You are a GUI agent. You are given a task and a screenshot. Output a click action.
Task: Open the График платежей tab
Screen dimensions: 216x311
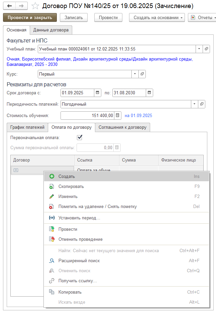point(27,127)
